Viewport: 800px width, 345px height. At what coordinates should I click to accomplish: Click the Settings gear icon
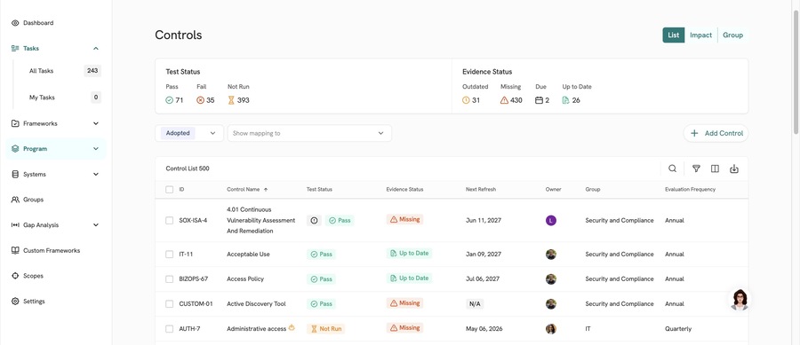pos(15,302)
